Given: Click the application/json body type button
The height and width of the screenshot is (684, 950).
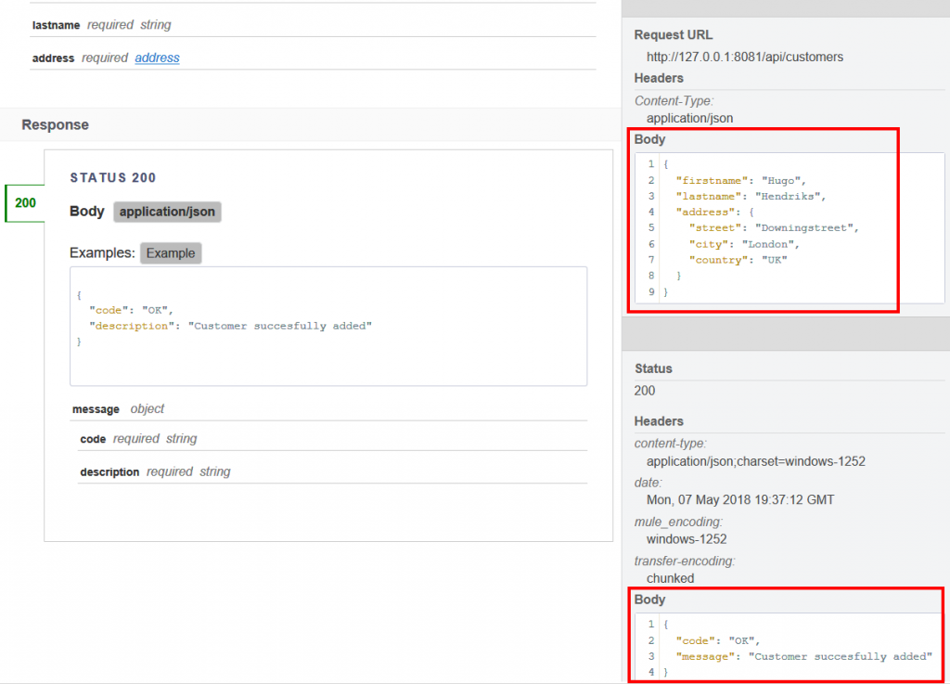Looking at the screenshot, I should tap(167, 212).
